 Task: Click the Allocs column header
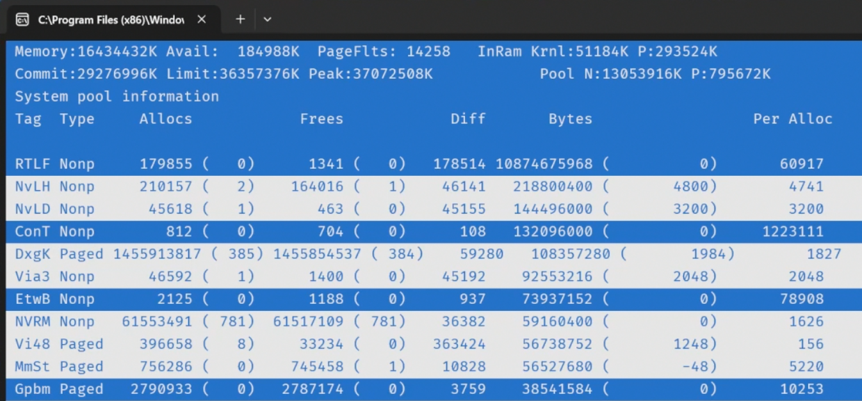[x=166, y=119]
